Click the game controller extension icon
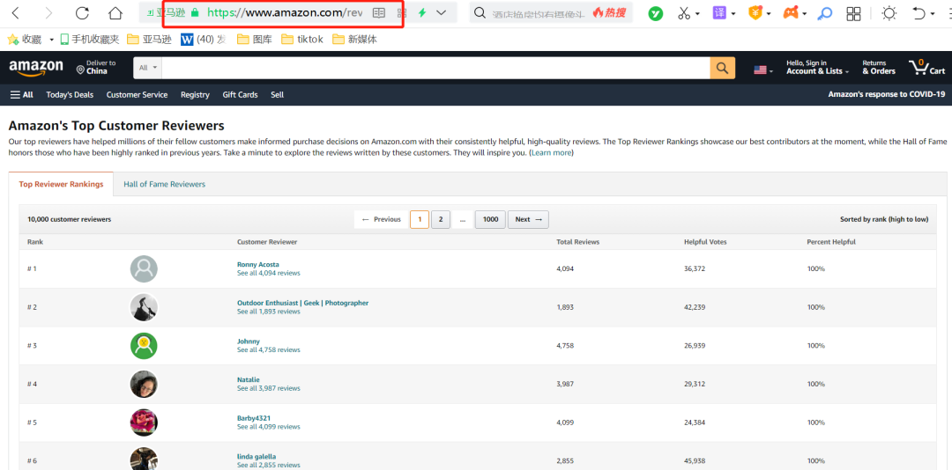The image size is (952, 470). click(x=791, y=13)
